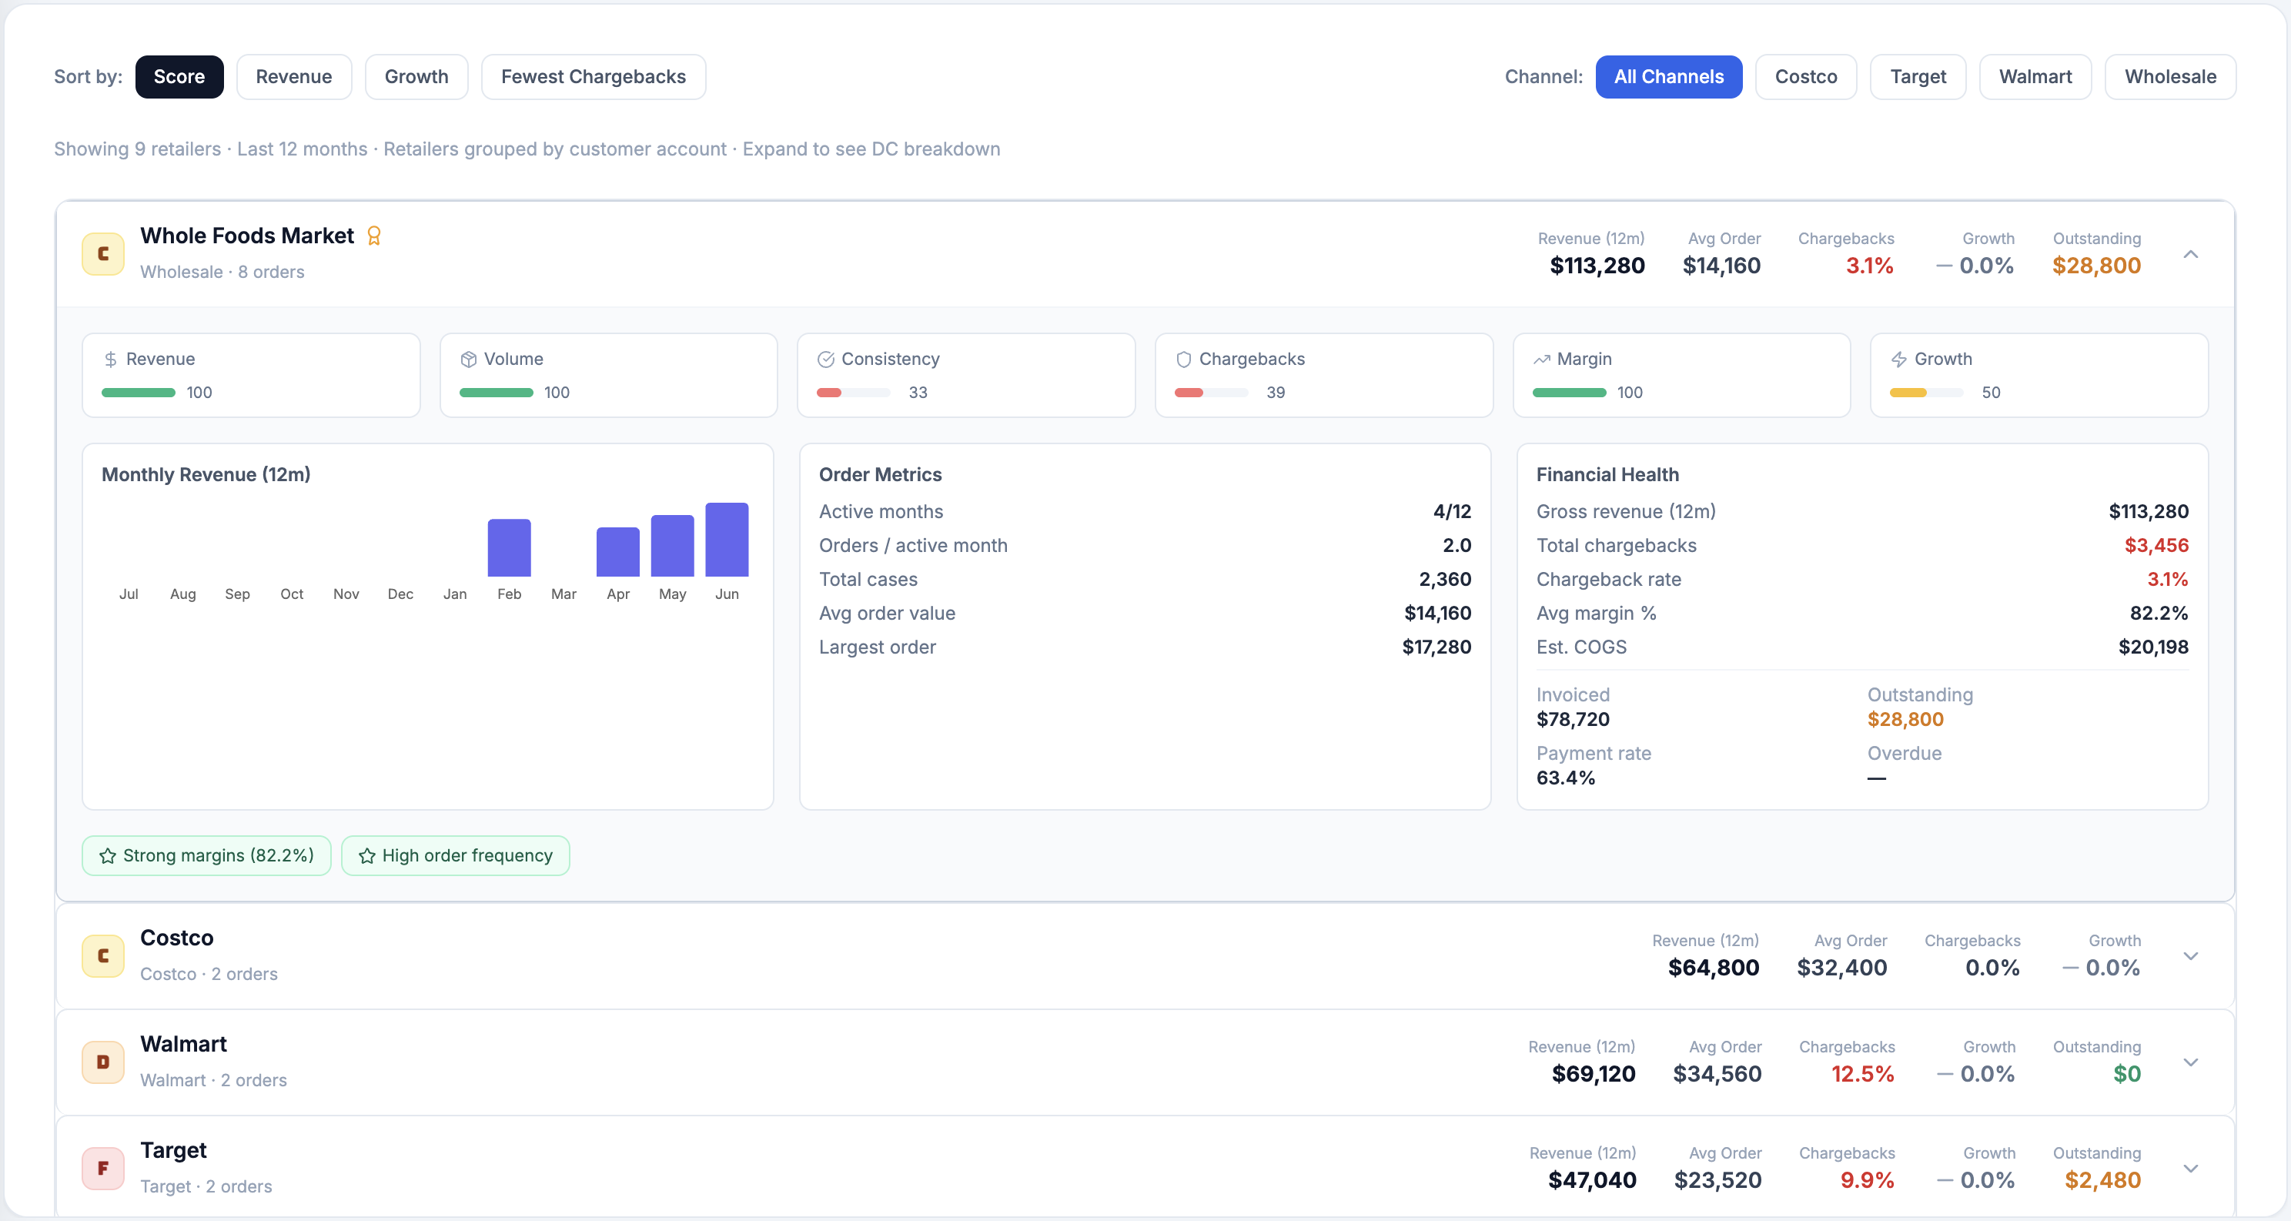The image size is (2291, 1221).
Task: Click the Revenue score progress bar
Action: coord(139,393)
